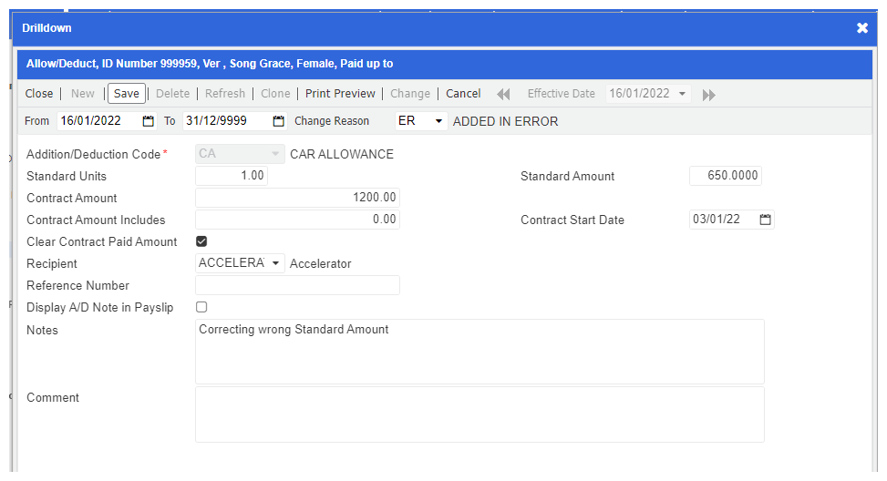The width and height of the screenshot is (887, 481).
Task: Close the Drilldown dialog with X
Action: [x=862, y=28]
